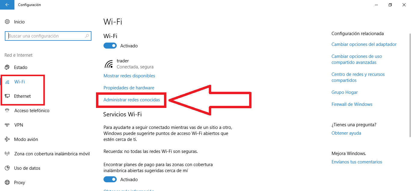This screenshot has width=411, height=191.
Task: Go to Uso de datos section
Action: point(27,168)
